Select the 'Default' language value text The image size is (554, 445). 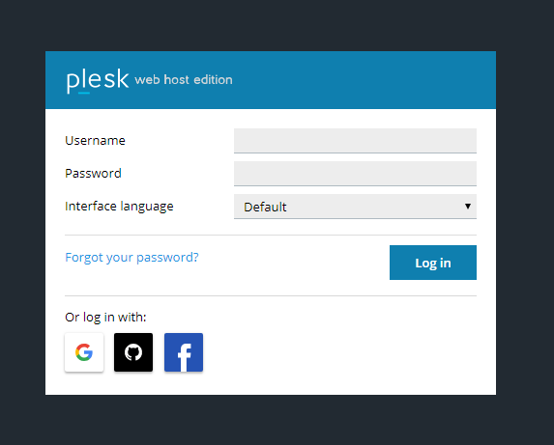coord(265,207)
